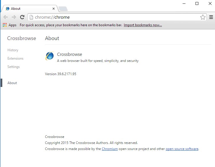Viewport: 215px width, 167px height.
Task: Open a new tab
Action: pos(63,9)
